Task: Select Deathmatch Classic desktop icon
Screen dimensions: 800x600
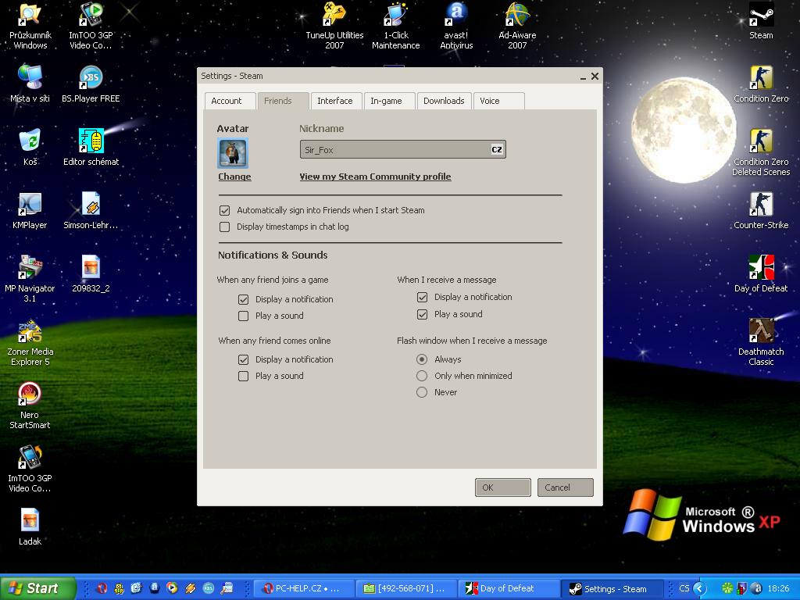Action: click(761, 342)
